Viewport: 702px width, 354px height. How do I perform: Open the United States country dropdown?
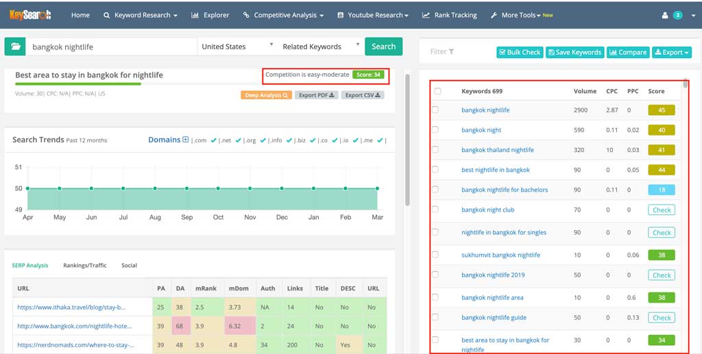pyautogui.click(x=237, y=47)
